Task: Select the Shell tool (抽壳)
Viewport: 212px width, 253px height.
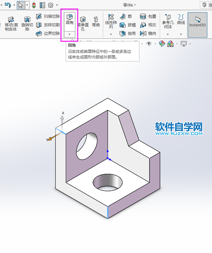Action: point(128,34)
